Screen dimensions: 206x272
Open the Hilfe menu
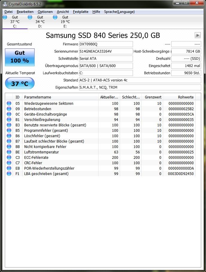coord(96,12)
